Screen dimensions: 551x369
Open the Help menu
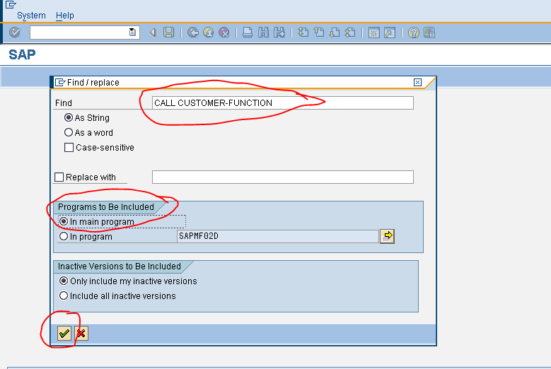[64, 16]
